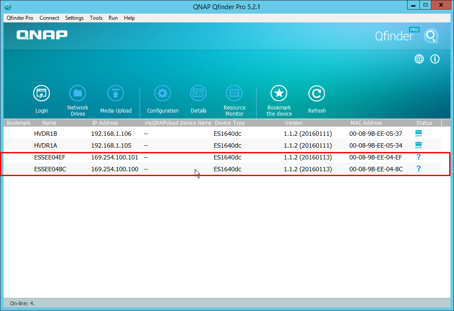
Task: Open the info icon at top right
Action: coord(435,59)
